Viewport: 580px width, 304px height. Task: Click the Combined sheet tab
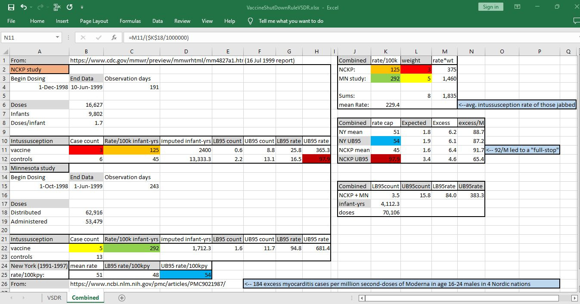(85, 298)
